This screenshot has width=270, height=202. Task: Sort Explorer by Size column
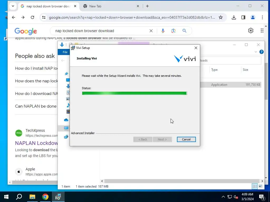(x=251, y=69)
